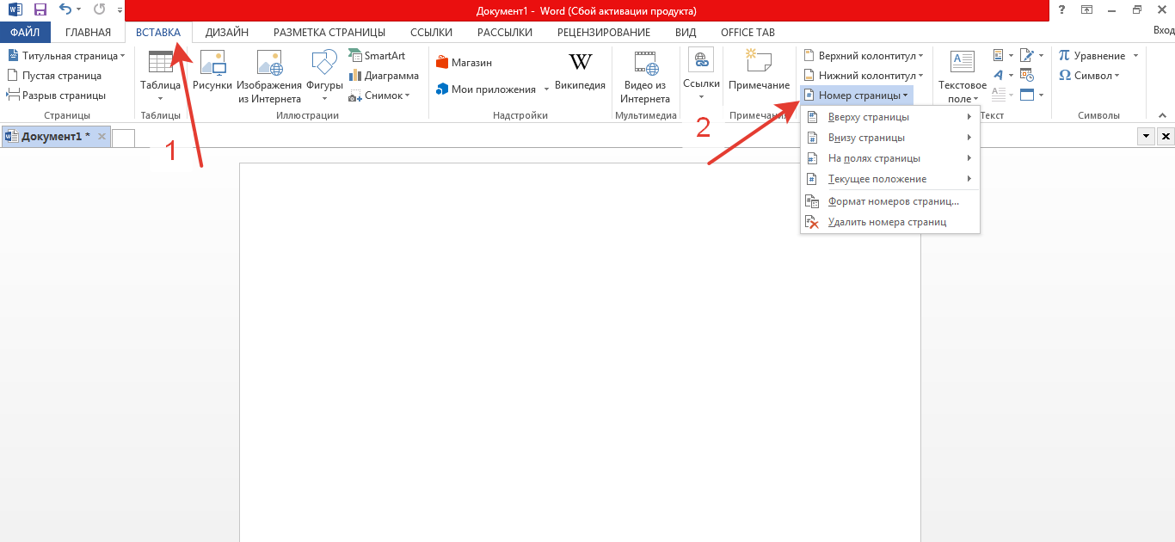Click Разрыв страницы button
The height and width of the screenshot is (542, 1175).
(x=56, y=95)
